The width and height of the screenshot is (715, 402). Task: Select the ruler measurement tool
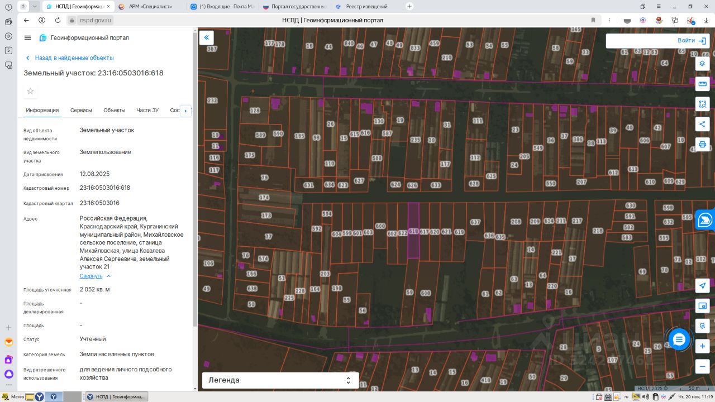point(702,84)
